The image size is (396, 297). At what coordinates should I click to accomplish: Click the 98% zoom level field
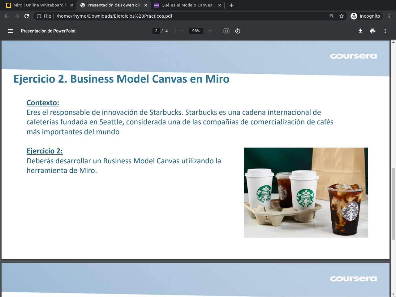click(x=196, y=31)
